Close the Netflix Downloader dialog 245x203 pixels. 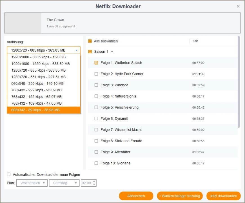[x=238, y=6]
